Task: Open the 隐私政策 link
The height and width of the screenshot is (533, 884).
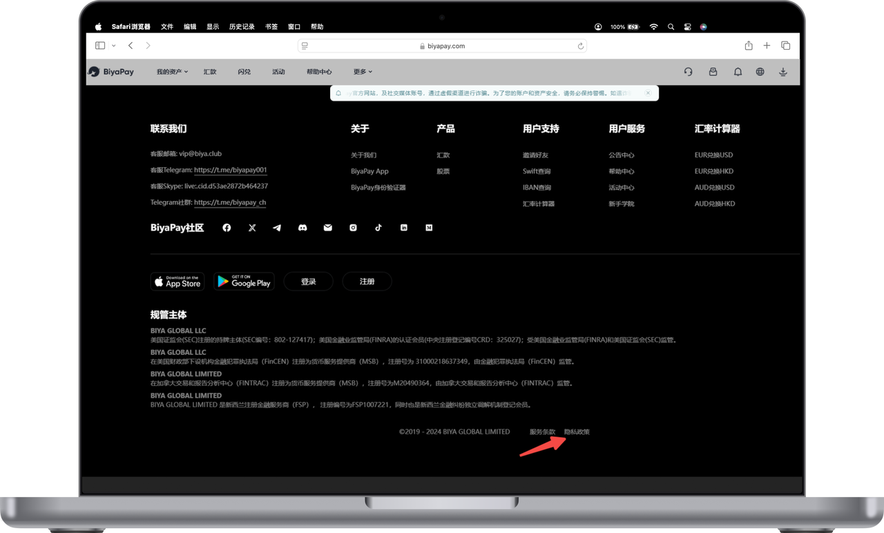Action: tap(577, 432)
